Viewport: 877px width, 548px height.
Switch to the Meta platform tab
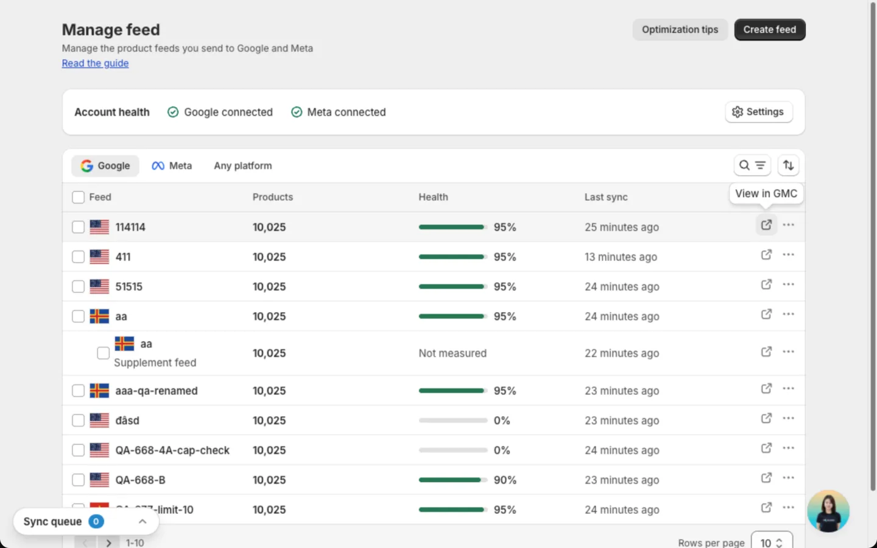pos(172,166)
